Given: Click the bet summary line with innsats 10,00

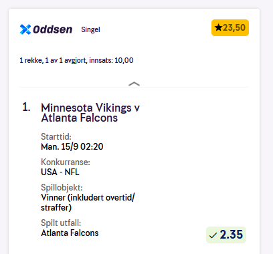Looking at the screenshot, I should click(x=76, y=60).
